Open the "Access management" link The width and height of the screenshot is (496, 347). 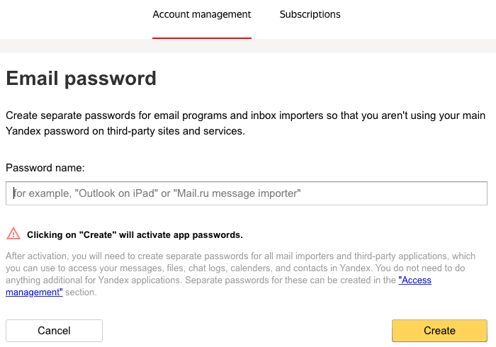415,280
